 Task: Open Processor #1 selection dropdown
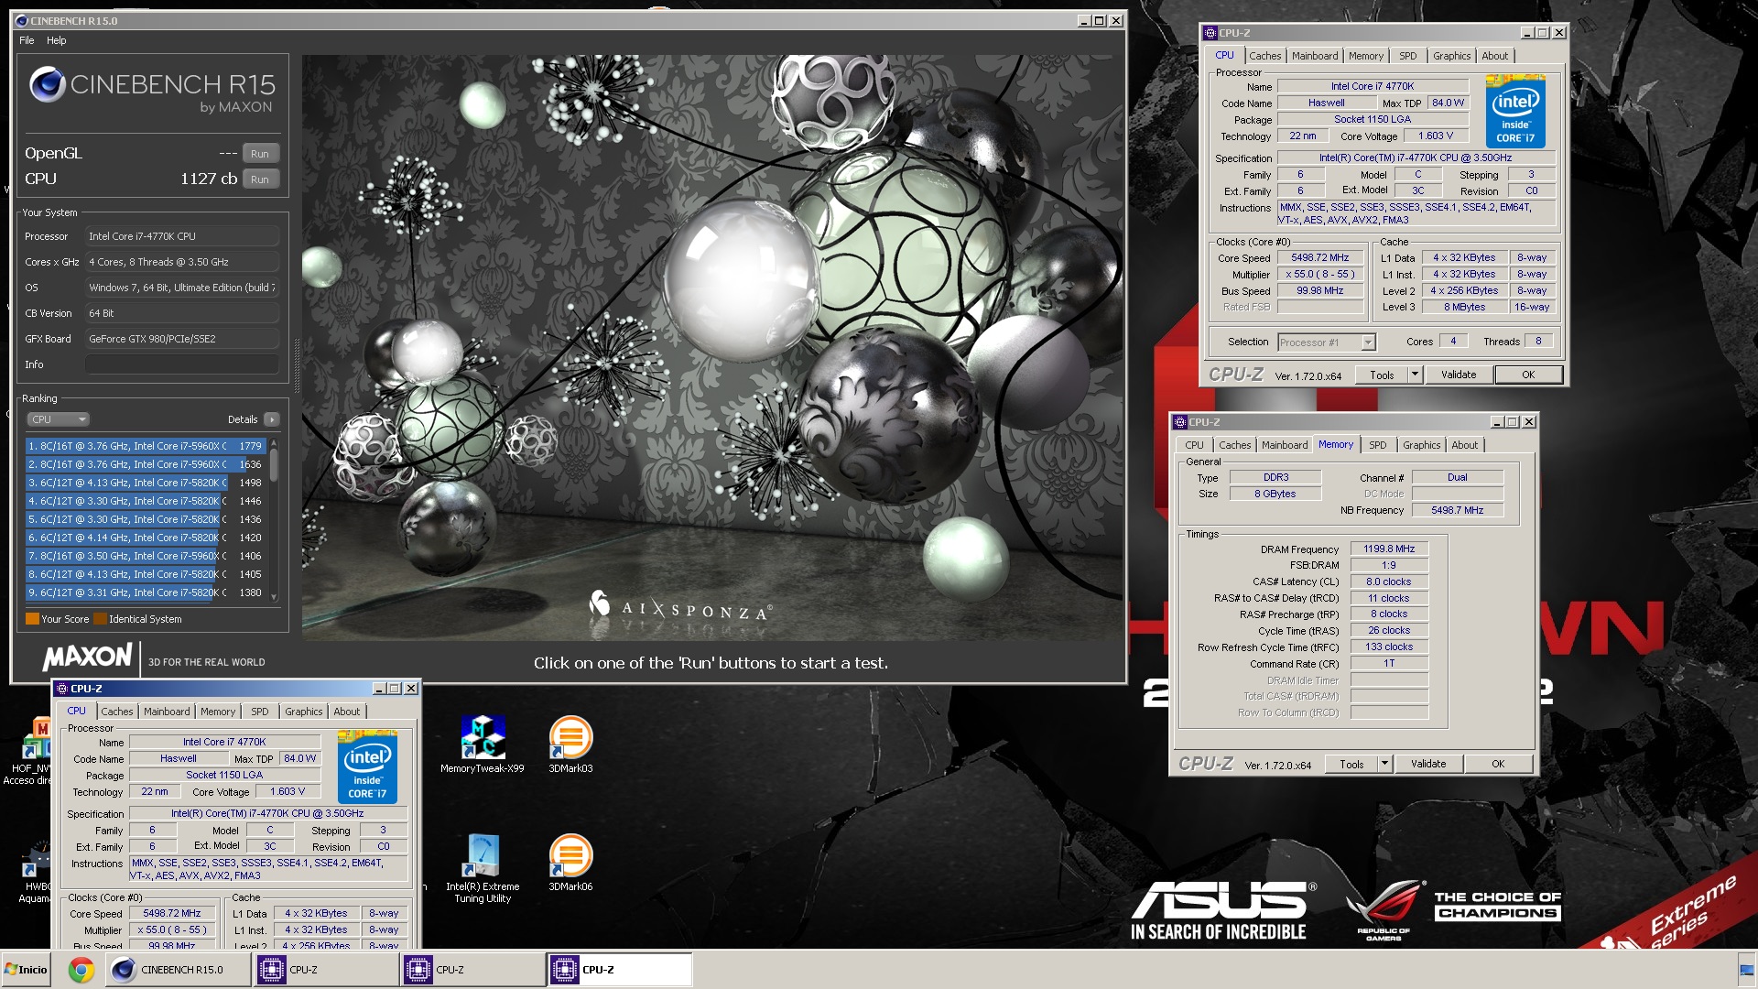pos(1327,342)
